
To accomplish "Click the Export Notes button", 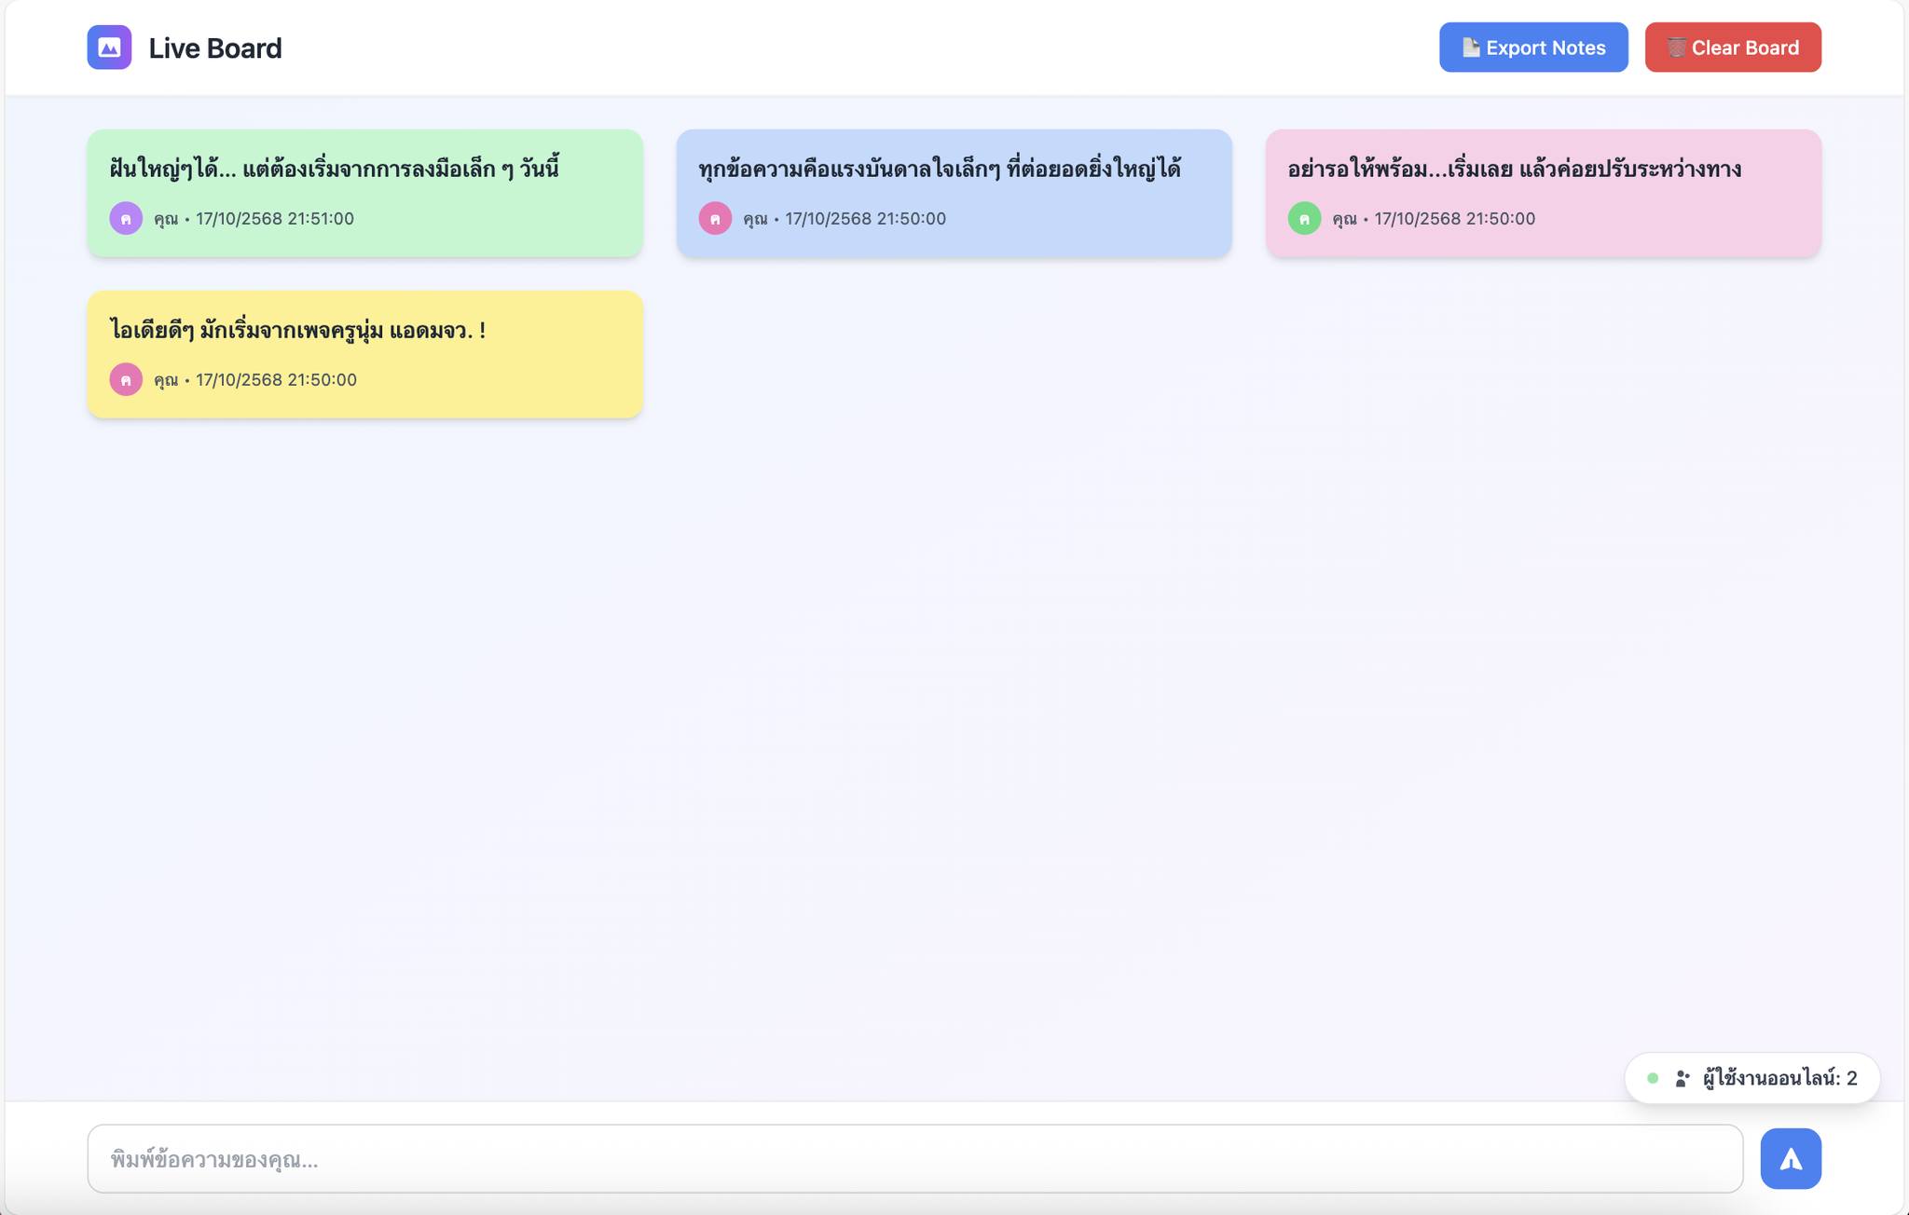I will (1533, 48).
